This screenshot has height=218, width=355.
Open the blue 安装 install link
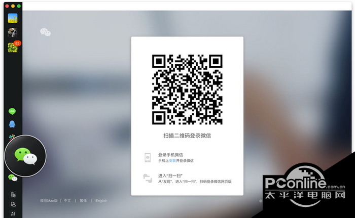[172, 161]
